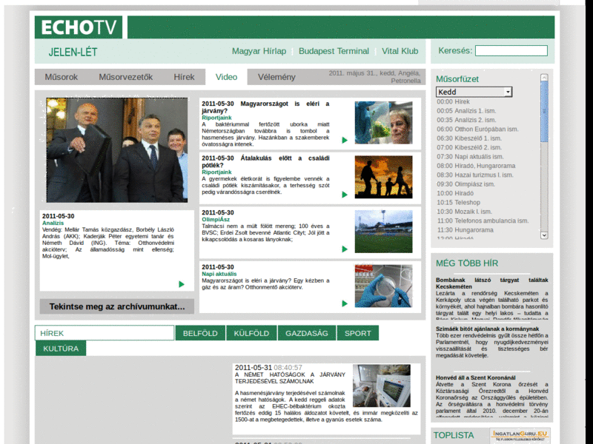
Task: Open the cucumber epidemic video thumbnail
Action: pos(383,122)
